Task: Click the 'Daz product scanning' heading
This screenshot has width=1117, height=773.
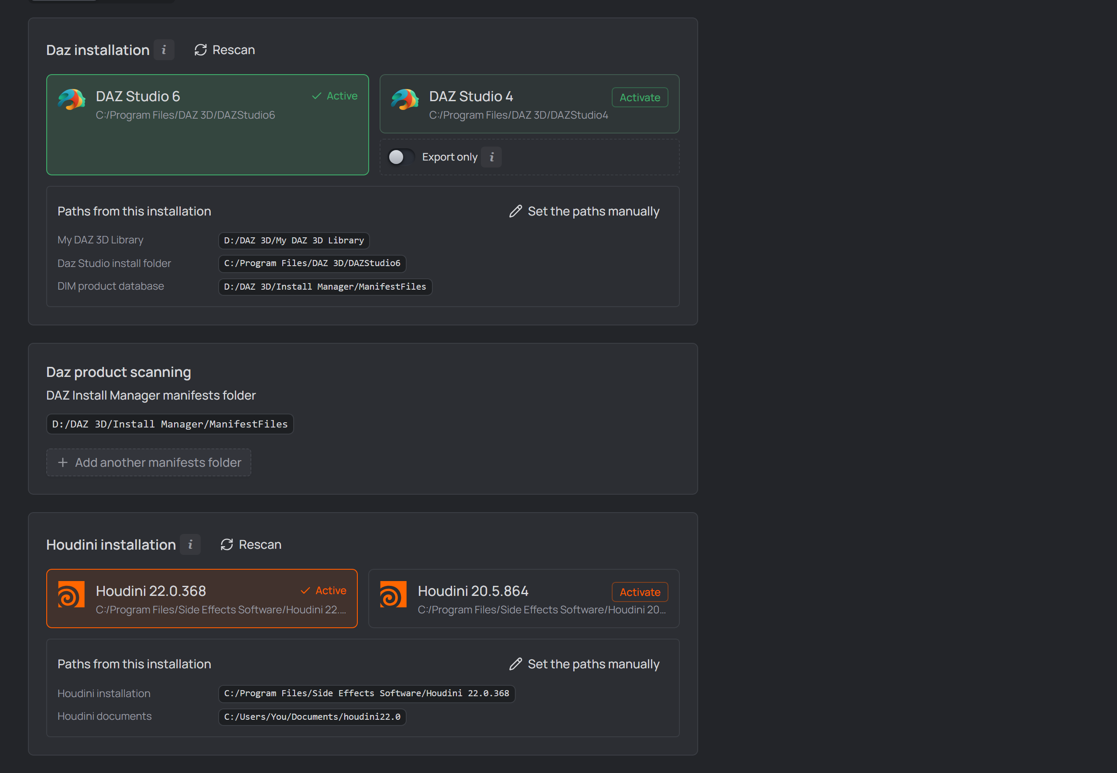Action: pyautogui.click(x=118, y=372)
